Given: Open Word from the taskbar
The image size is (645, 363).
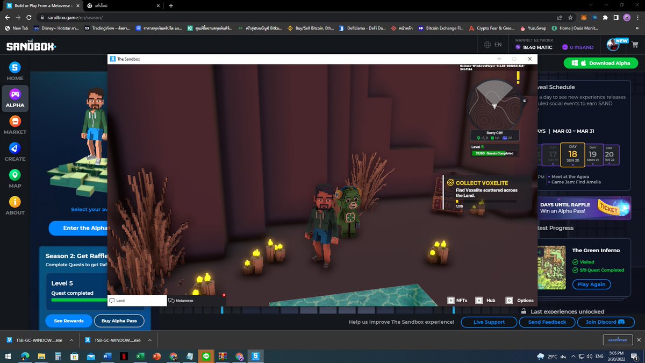Looking at the screenshot, I should tap(107, 356).
